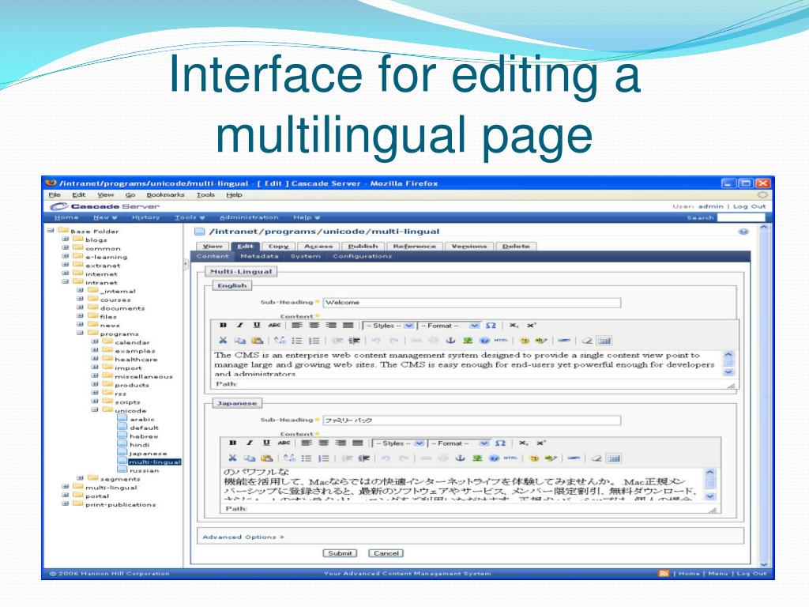Paste in the English editor toolbar
809x607 pixels.
(x=258, y=341)
